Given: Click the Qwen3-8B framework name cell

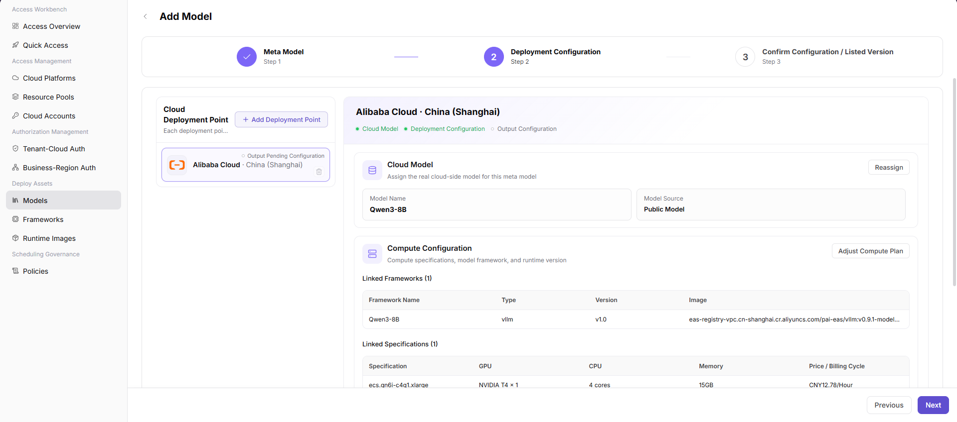Looking at the screenshot, I should [384, 319].
